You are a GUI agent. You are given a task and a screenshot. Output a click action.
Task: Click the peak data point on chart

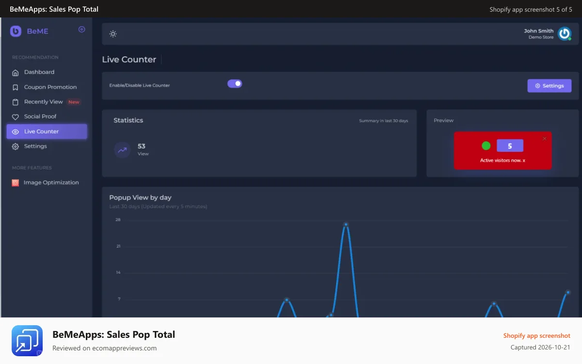346,224
